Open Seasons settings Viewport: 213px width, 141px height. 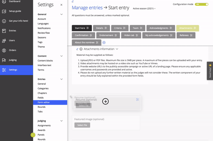(42, 37)
